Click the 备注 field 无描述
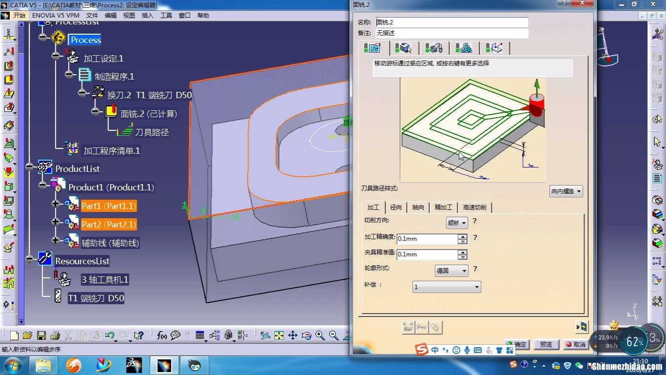Image resolution: width=666 pixels, height=375 pixels. coord(452,33)
